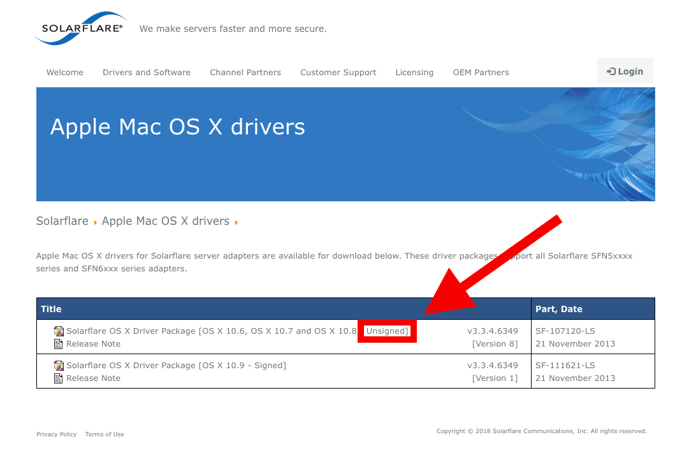Open Customer Support page
The width and height of the screenshot is (682, 458).
(338, 72)
